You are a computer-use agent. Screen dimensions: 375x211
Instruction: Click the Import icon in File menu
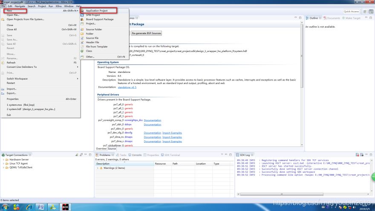3,89
